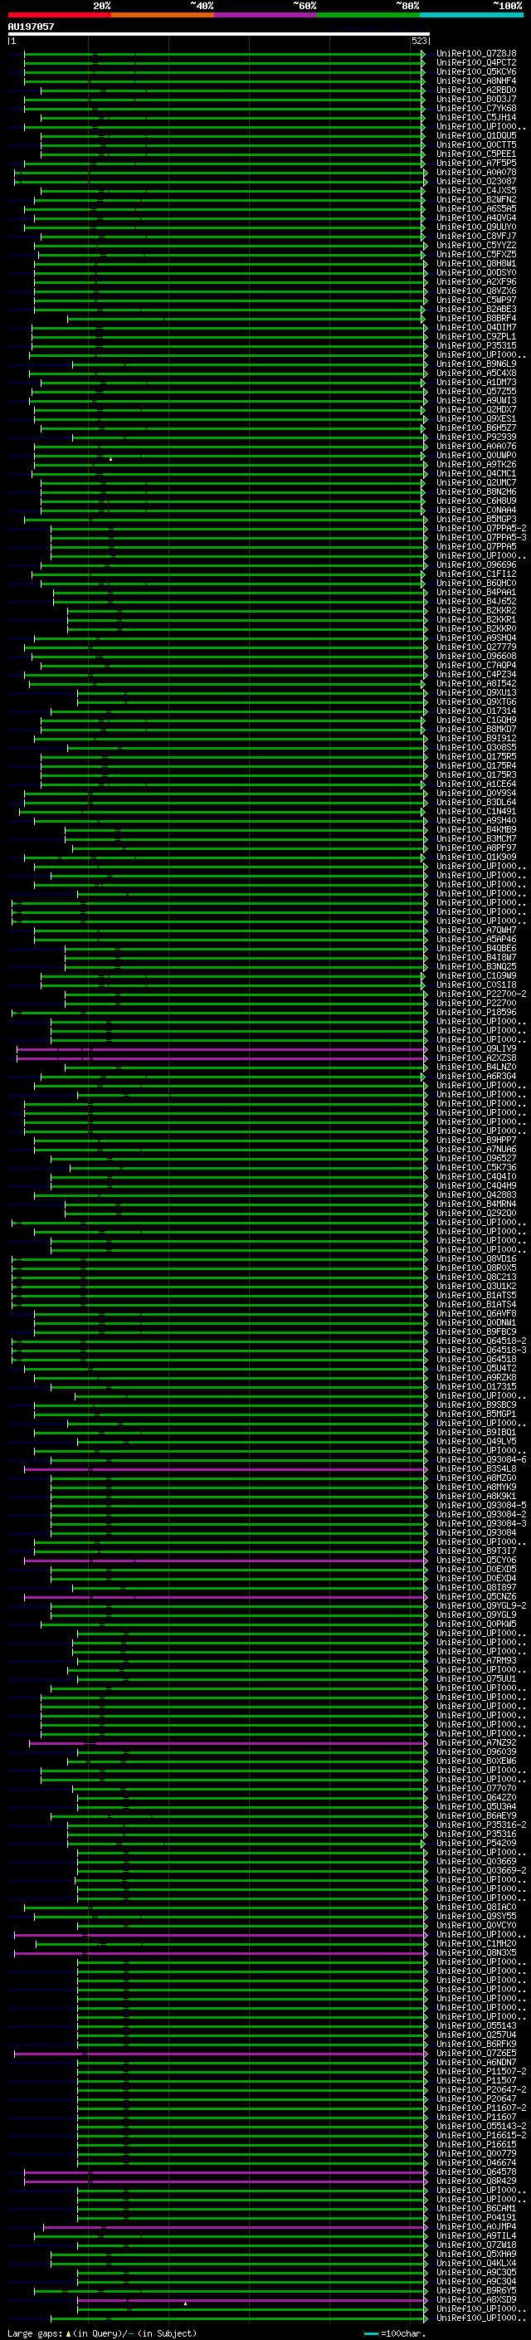Image resolution: width=531 pixels, height=2340 pixels.
Task: Click the 523 query end position label
Action: pyautogui.click(x=419, y=42)
